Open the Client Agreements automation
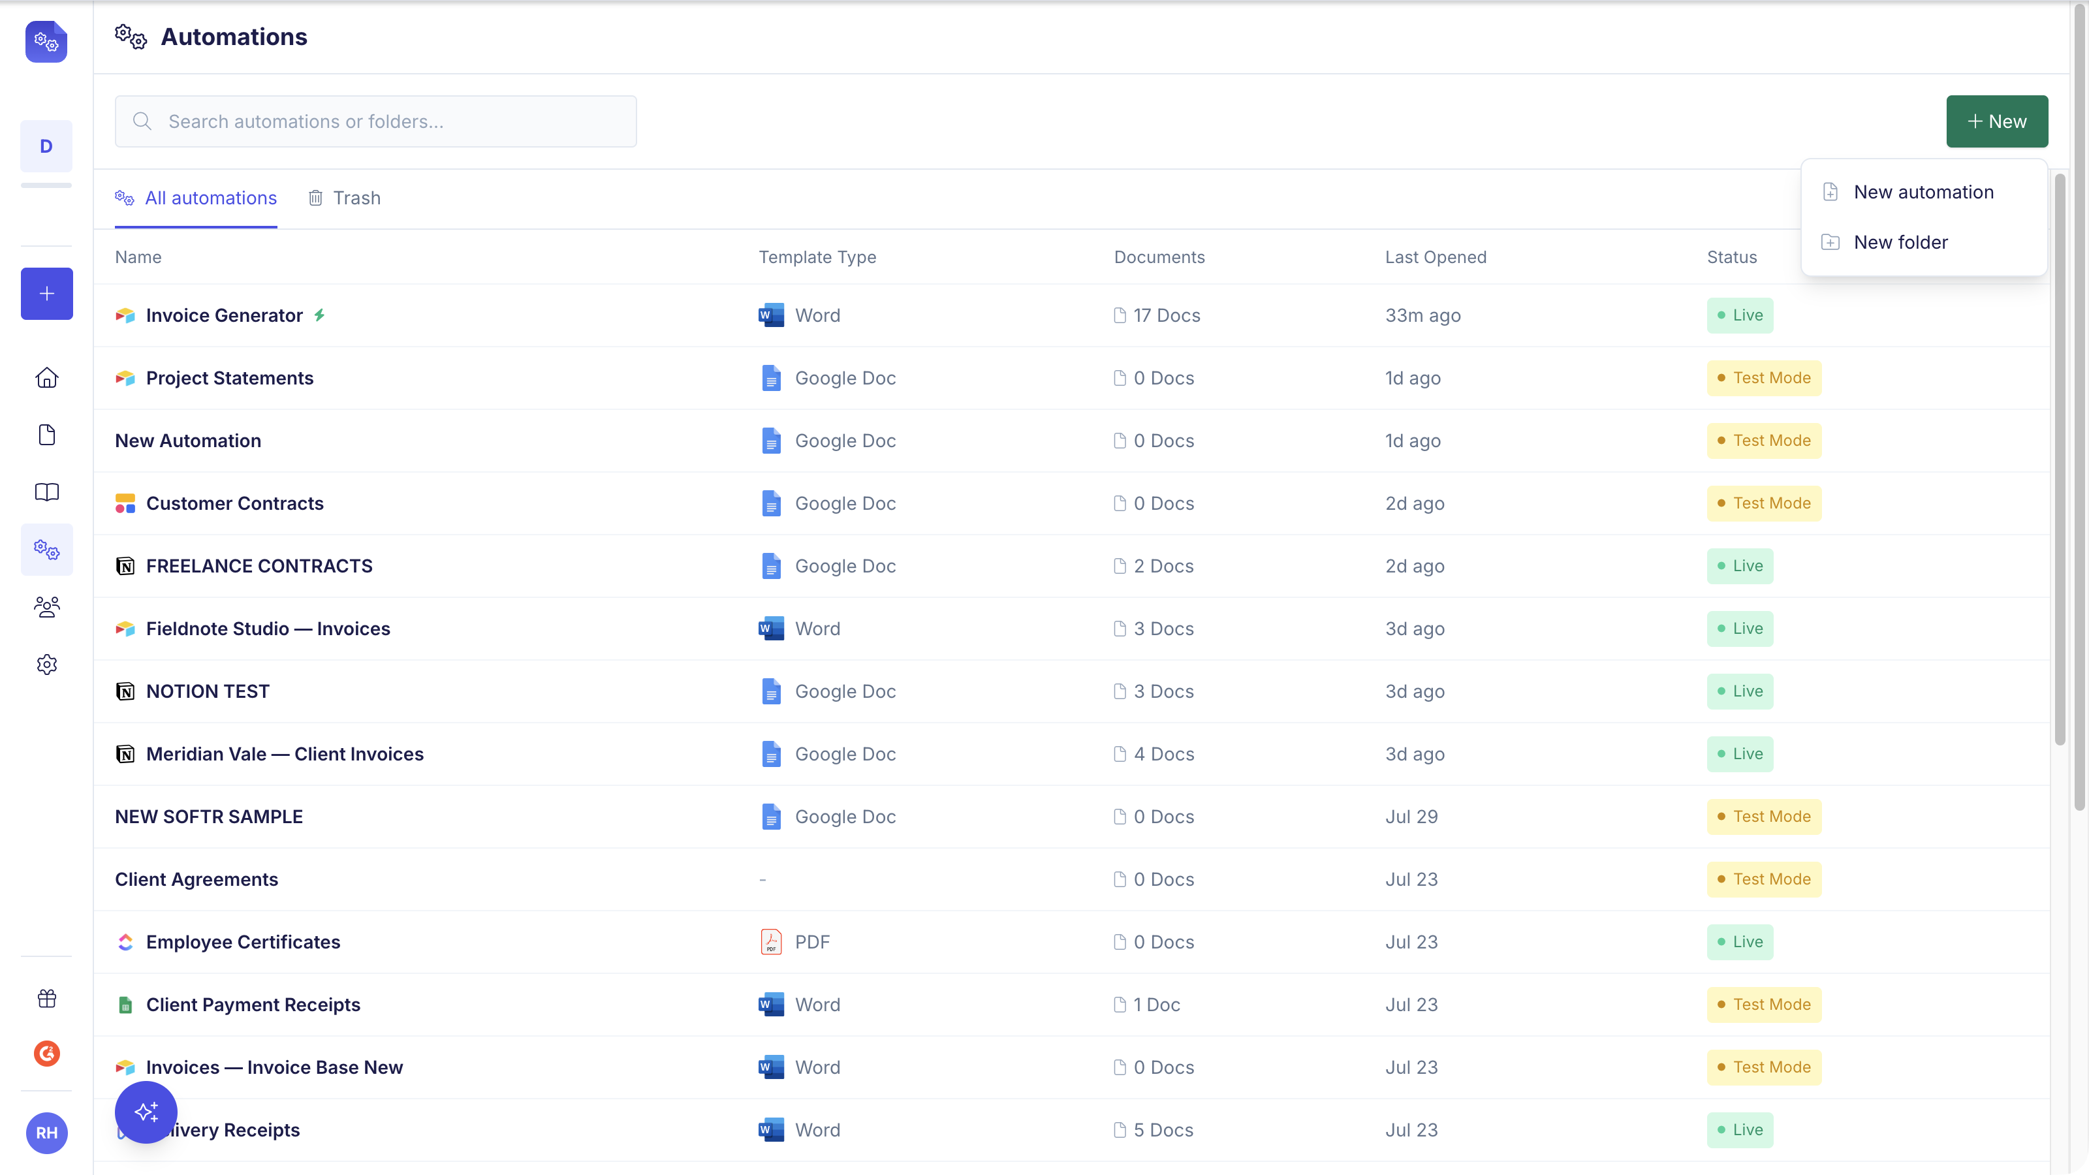The width and height of the screenshot is (2089, 1175). pyautogui.click(x=196, y=880)
